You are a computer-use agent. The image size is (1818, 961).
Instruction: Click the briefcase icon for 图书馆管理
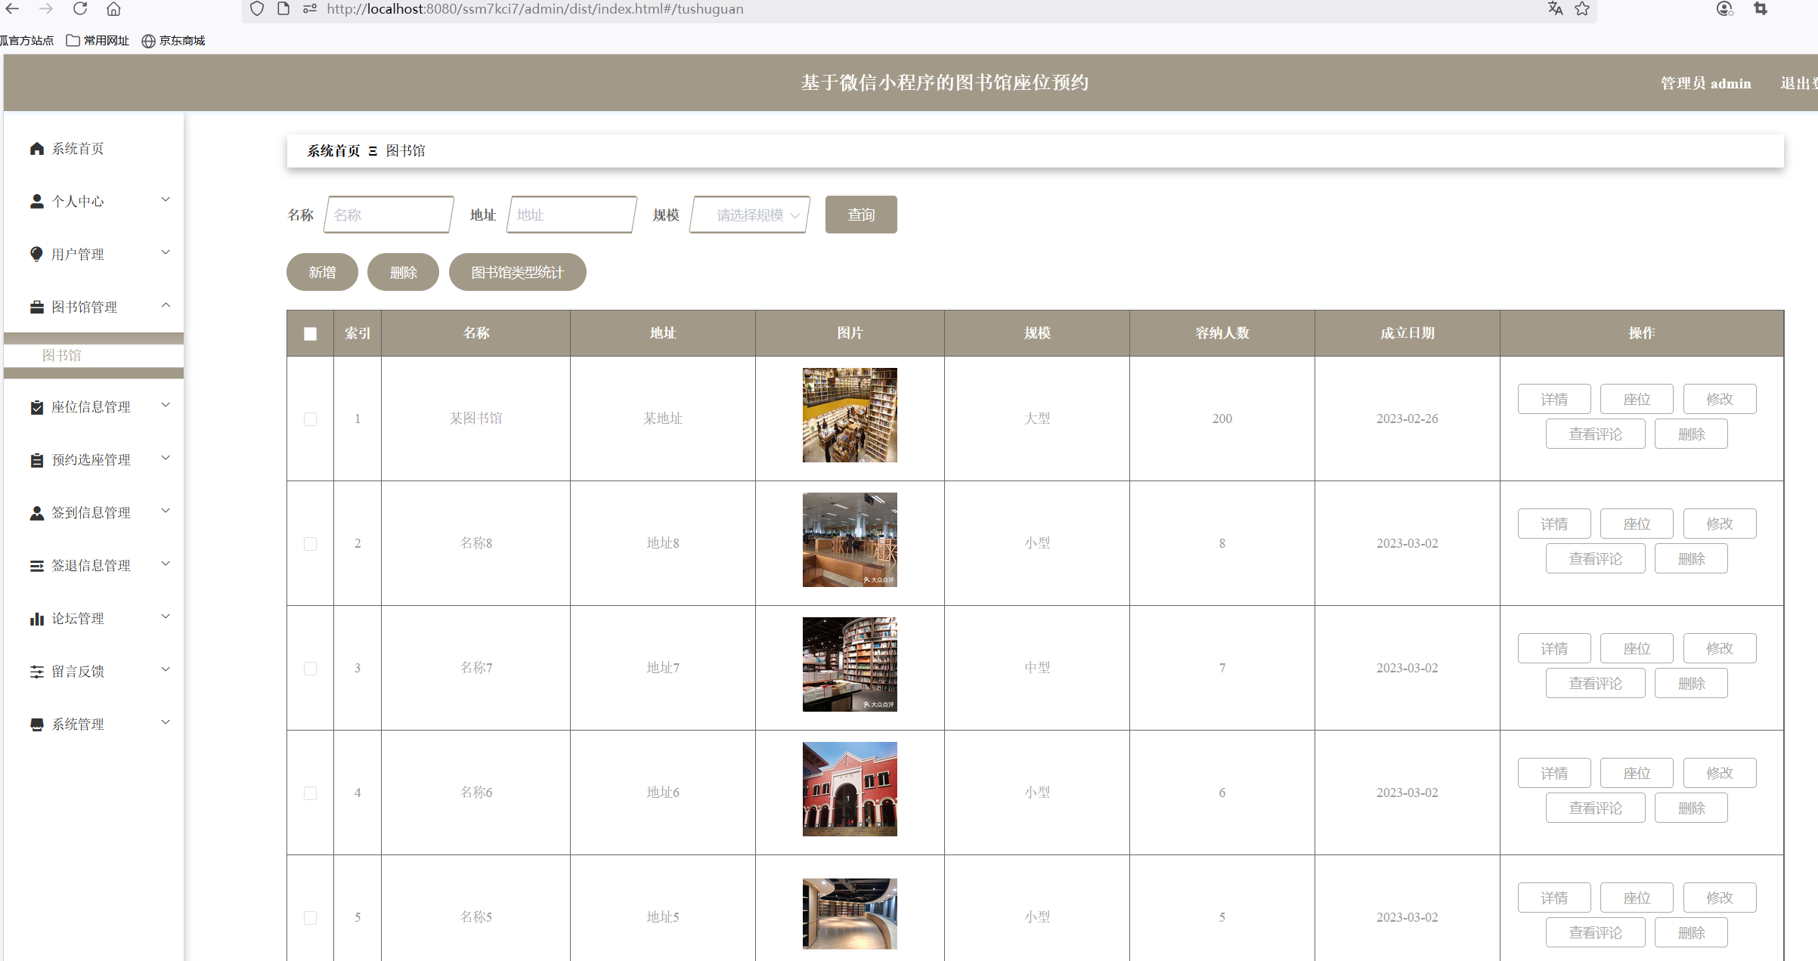[x=36, y=307]
